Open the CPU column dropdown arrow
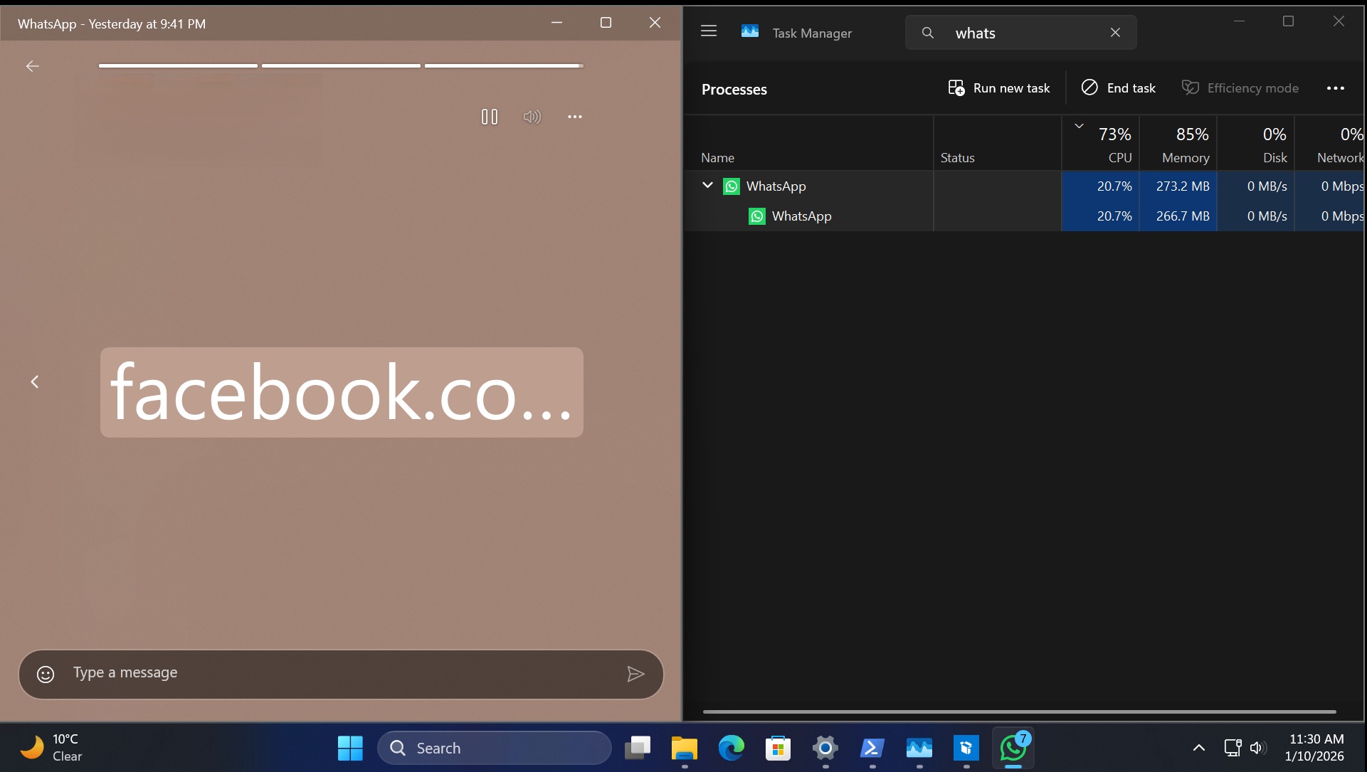Screen dimensions: 1367x772 click(1079, 125)
